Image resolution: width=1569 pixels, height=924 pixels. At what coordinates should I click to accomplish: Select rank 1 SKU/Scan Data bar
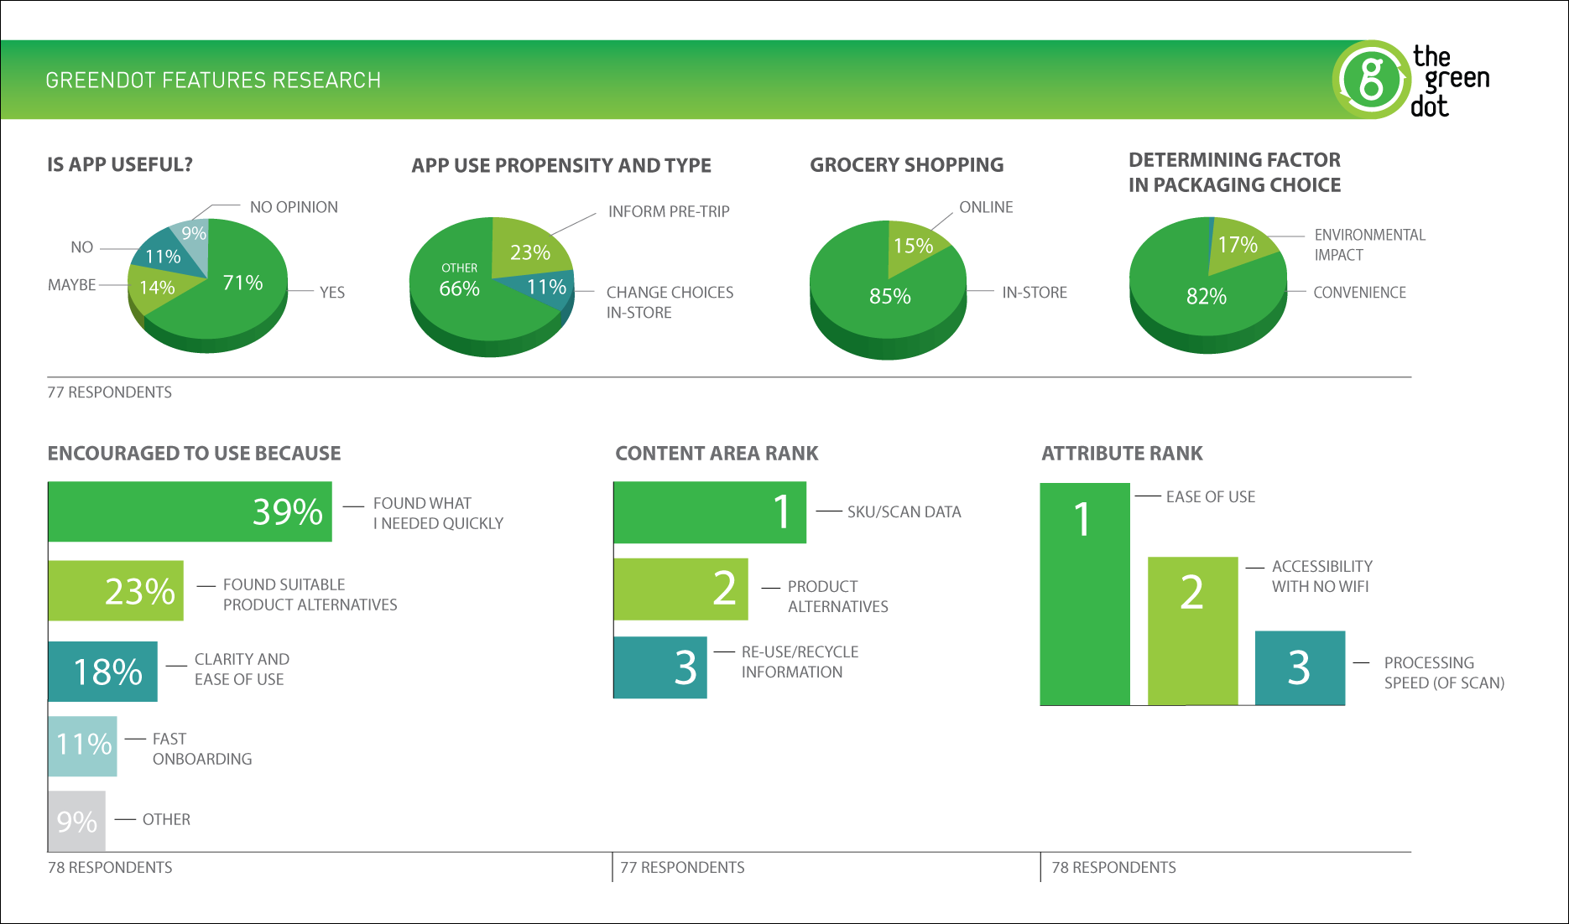tap(710, 512)
